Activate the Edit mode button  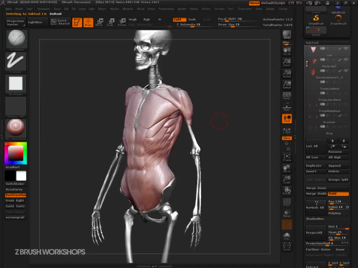pyautogui.click(x=77, y=22)
